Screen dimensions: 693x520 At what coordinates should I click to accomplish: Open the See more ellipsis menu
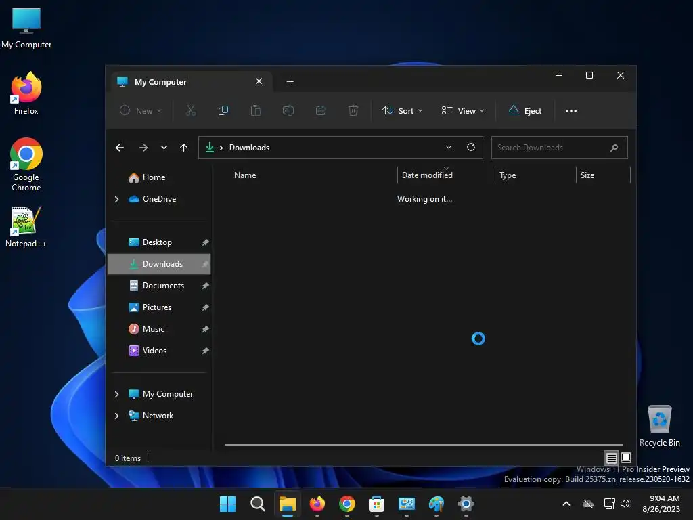click(x=571, y=110)
